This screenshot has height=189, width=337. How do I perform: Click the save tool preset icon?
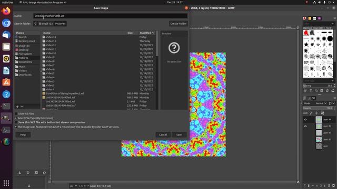(x=19, y=173)
